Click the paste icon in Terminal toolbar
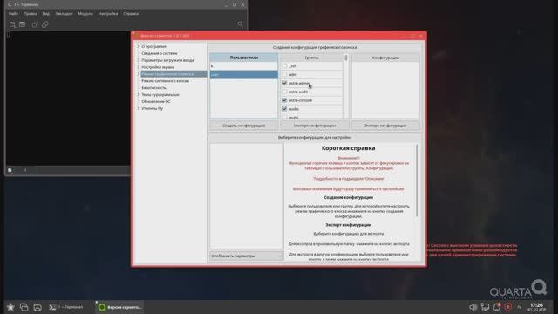Screen dimensions: 558x314 click(x=44, y=24)
